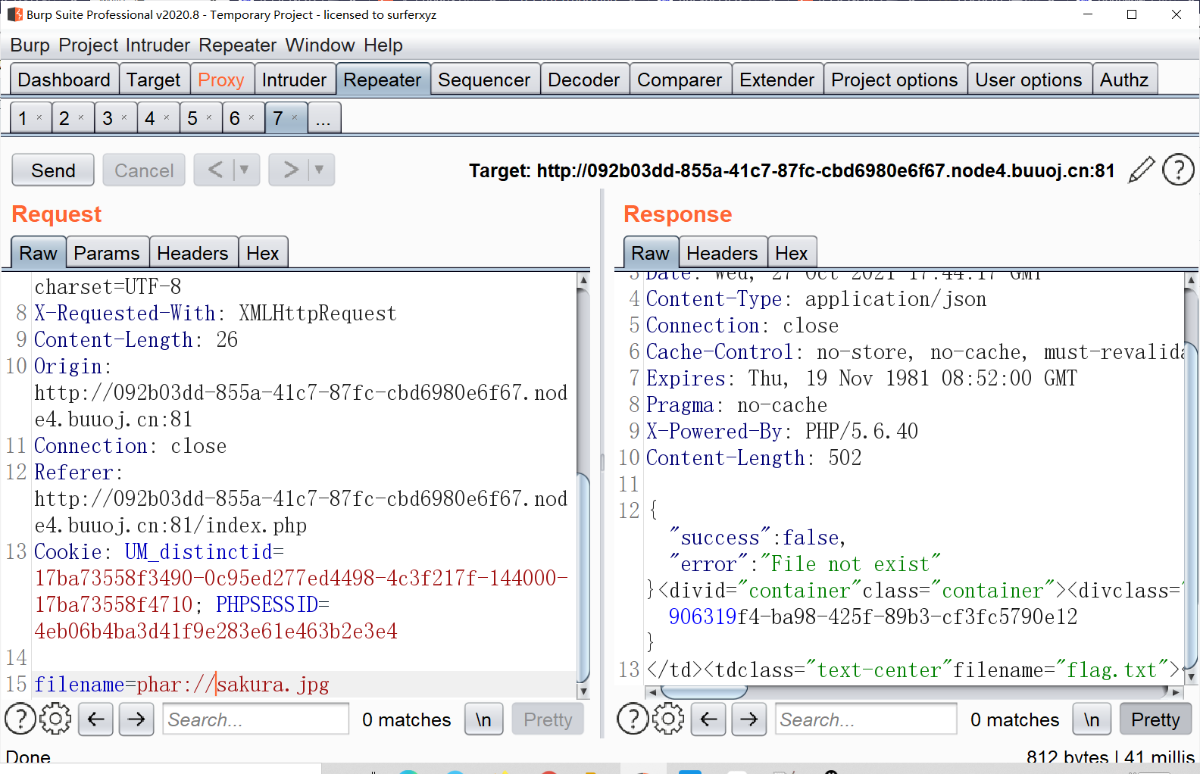
Task: Click the Cancel button
Action: pos(144,170)
